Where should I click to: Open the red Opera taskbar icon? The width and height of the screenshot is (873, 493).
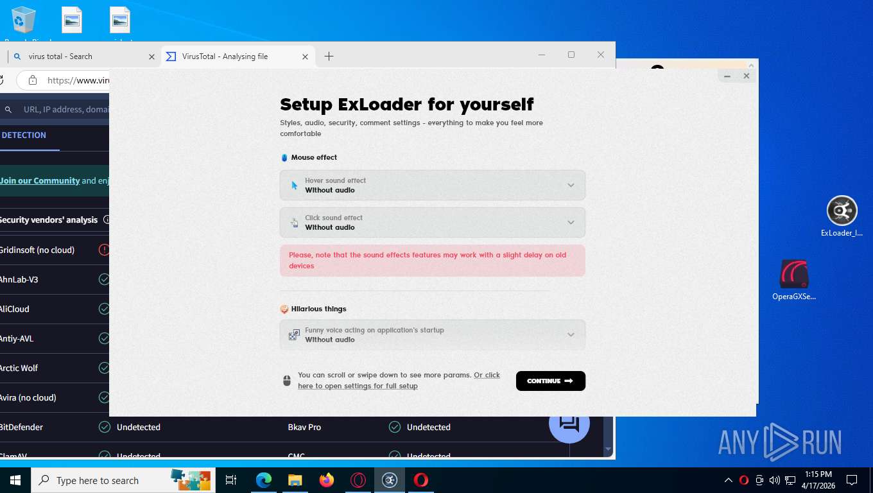click(421, 480)
